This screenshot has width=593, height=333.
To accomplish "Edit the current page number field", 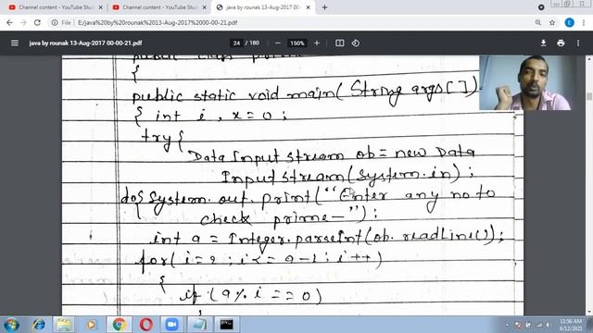I will click(x=236, y=43).
